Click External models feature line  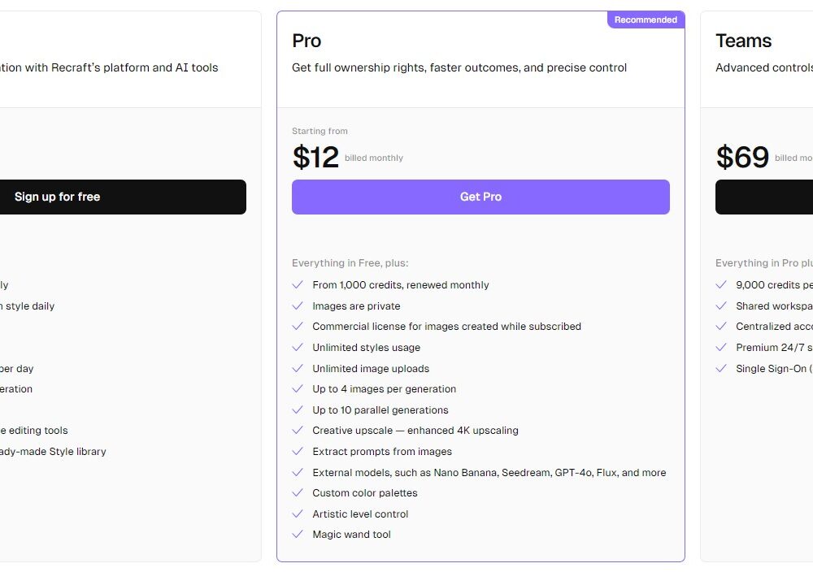(x=489, y=473)
